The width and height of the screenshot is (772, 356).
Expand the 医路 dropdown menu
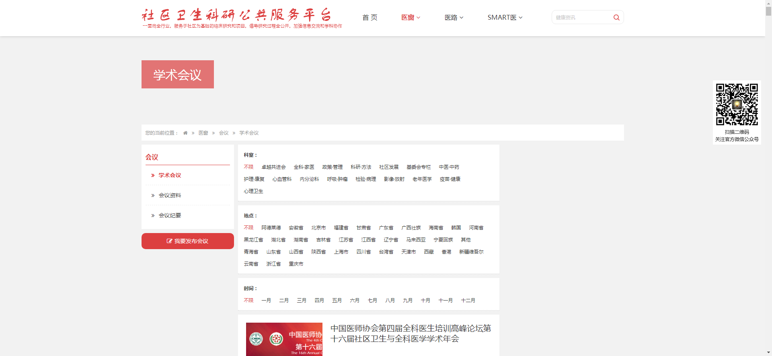point(454,17)
